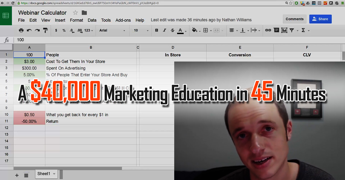Open the horizontal align dropdown
Viewport: 345px width, 180px height.
pos(233,30)
